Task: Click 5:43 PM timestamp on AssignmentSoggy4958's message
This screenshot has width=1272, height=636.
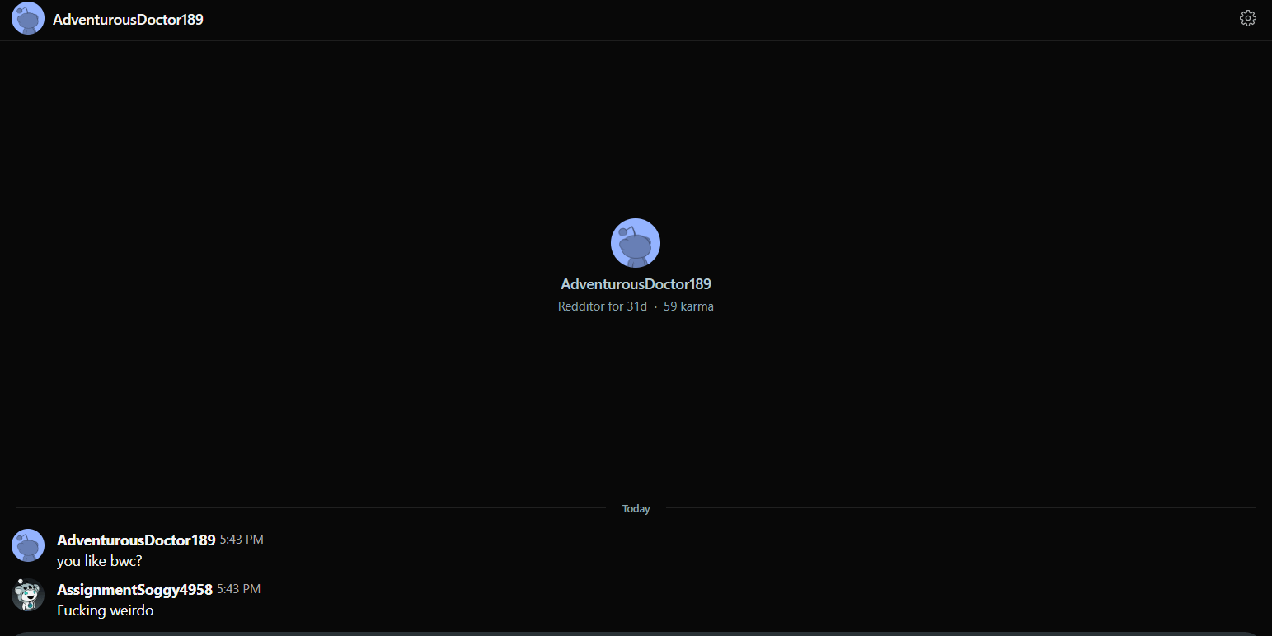Action: [238, 589]
